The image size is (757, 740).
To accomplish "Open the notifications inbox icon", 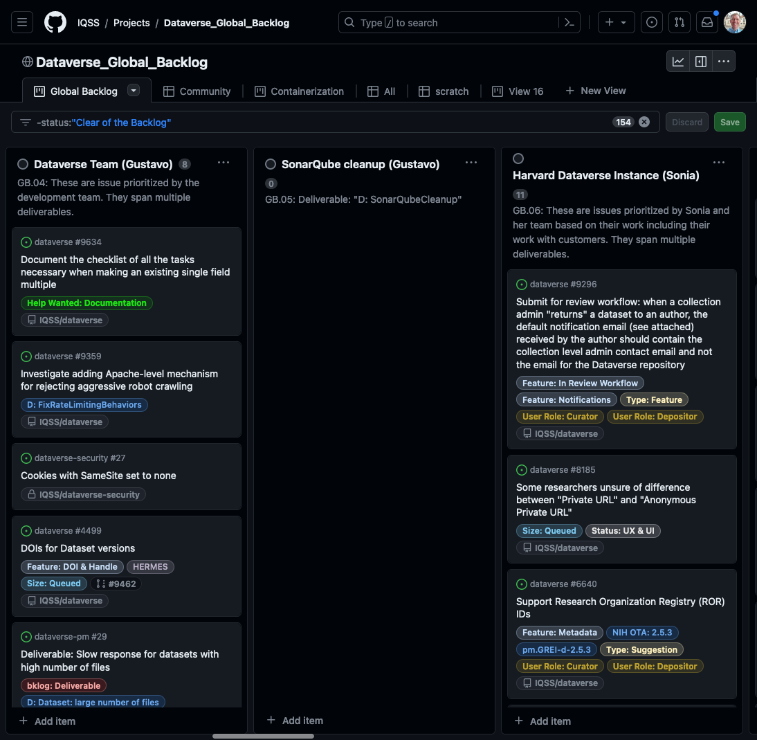I will (706, 23).
